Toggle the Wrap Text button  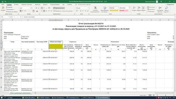(x=59, y=8)
